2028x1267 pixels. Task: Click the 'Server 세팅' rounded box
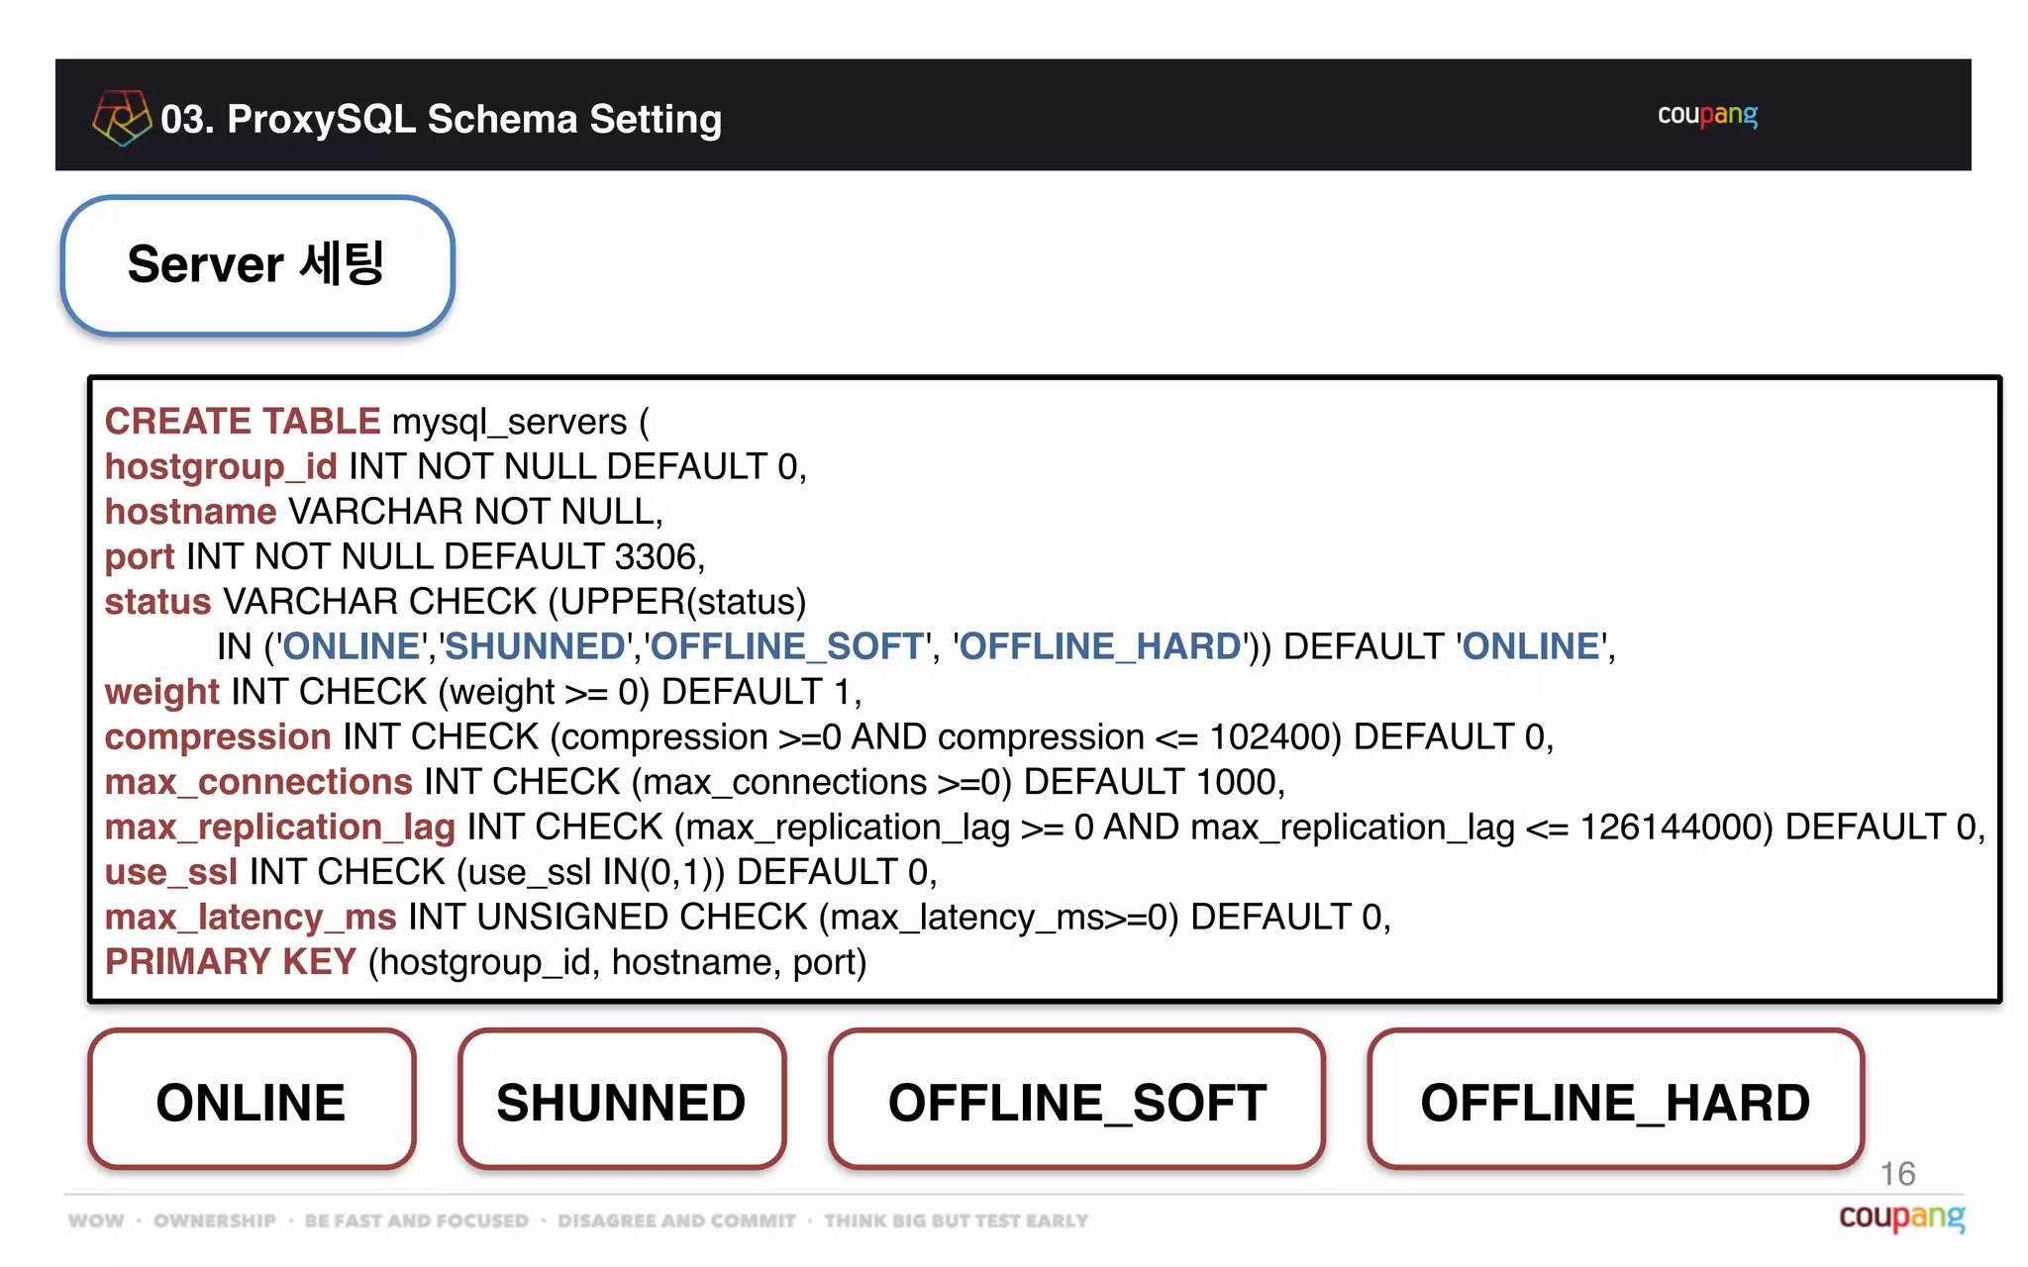coord(257,265)
